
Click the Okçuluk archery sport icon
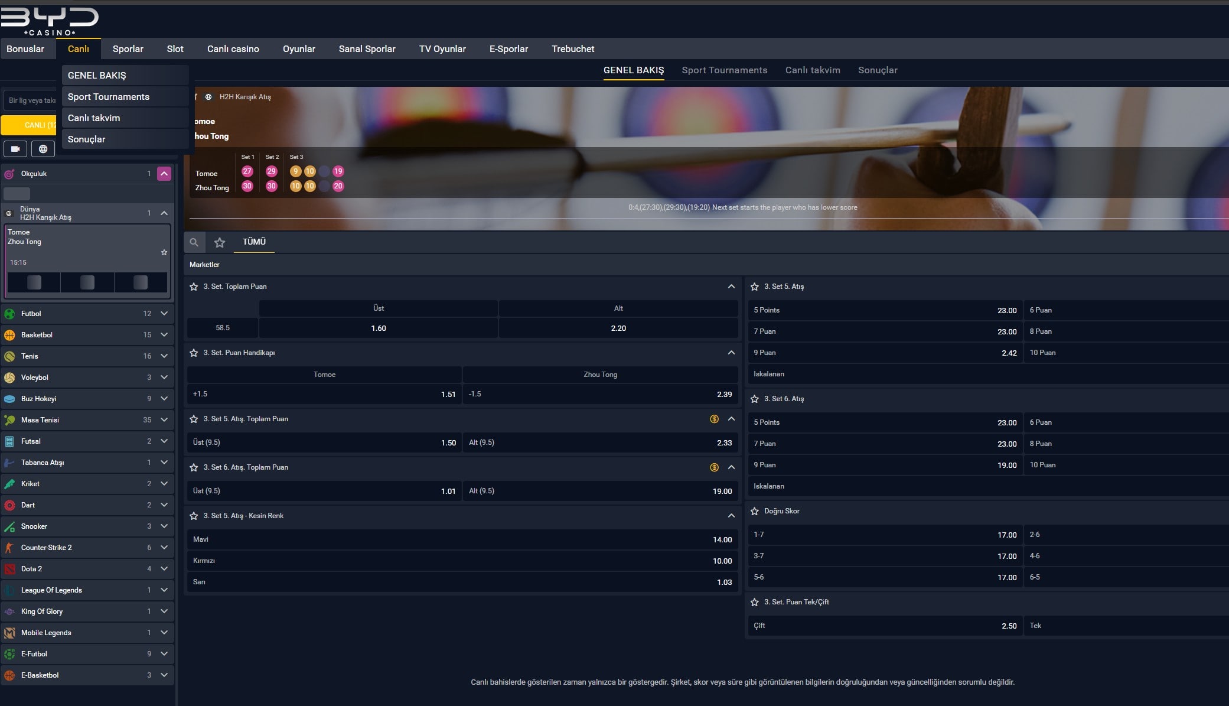click(9, 174)
